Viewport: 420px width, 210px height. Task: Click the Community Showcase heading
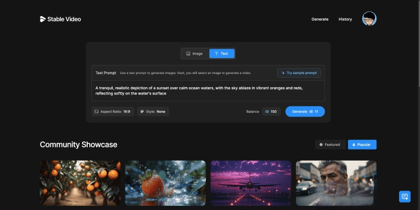point(78,145)
